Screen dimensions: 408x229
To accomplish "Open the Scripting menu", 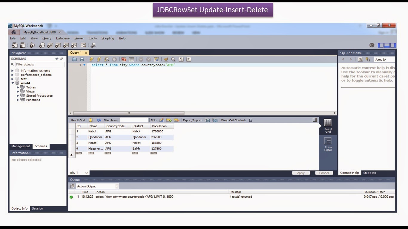I will [108, 38].
